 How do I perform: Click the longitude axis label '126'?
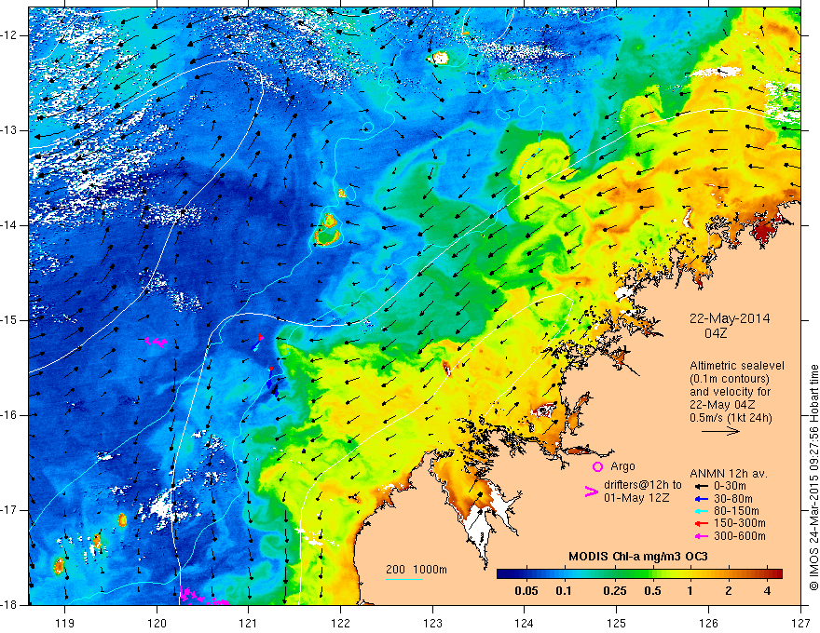[708, 624]
